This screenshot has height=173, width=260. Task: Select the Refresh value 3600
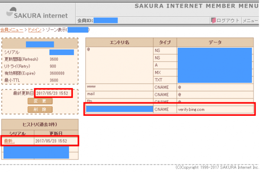click(x=54, y=59)
